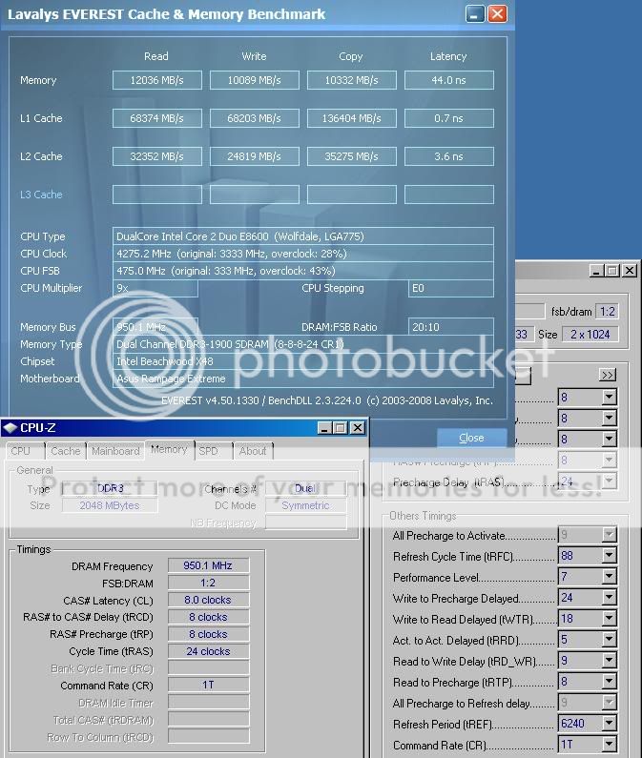Click the CPU Stepping E0 field
The width and height of the screenshot is (642, 758).
point(451,288)
